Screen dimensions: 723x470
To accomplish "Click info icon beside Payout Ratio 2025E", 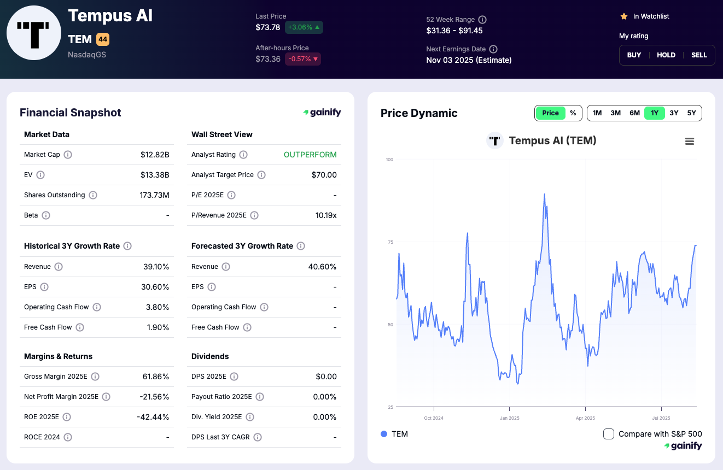I will pyautogui.click(x=260, y=397).
